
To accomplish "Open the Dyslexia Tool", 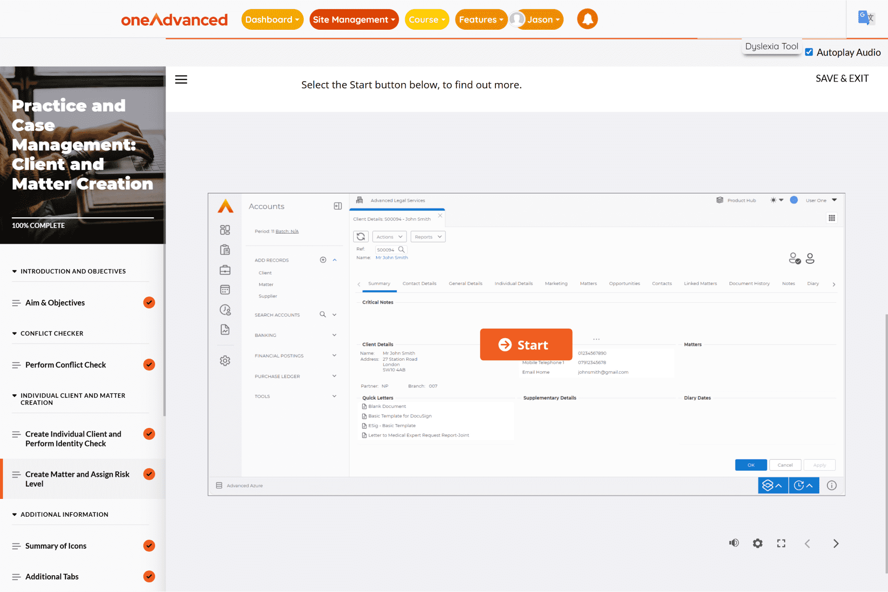I will [x=771, y=47].
